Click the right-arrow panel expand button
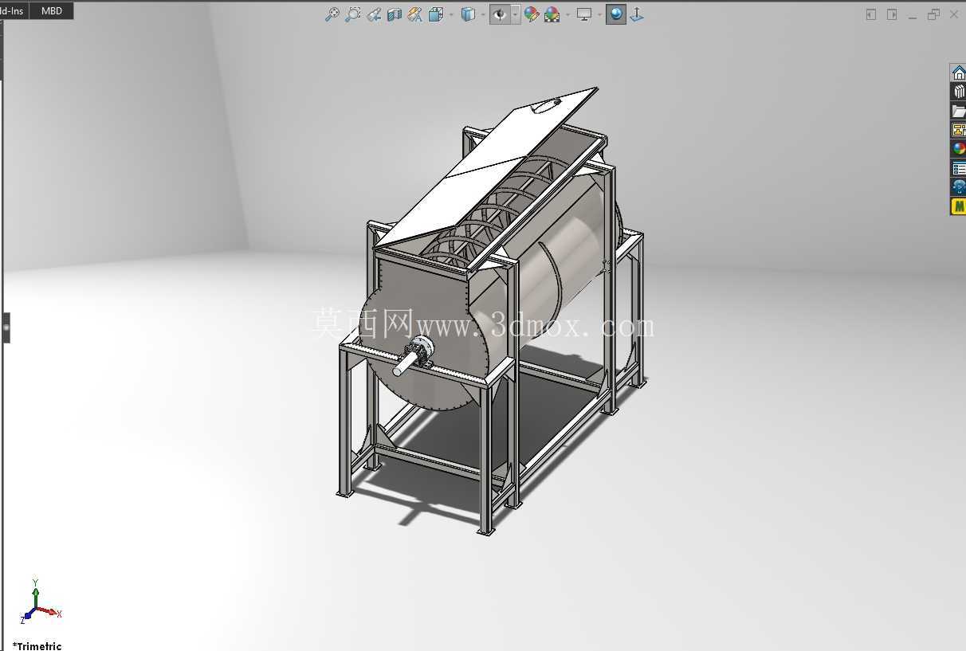The image size is (966, 651). tap(892, 14)
